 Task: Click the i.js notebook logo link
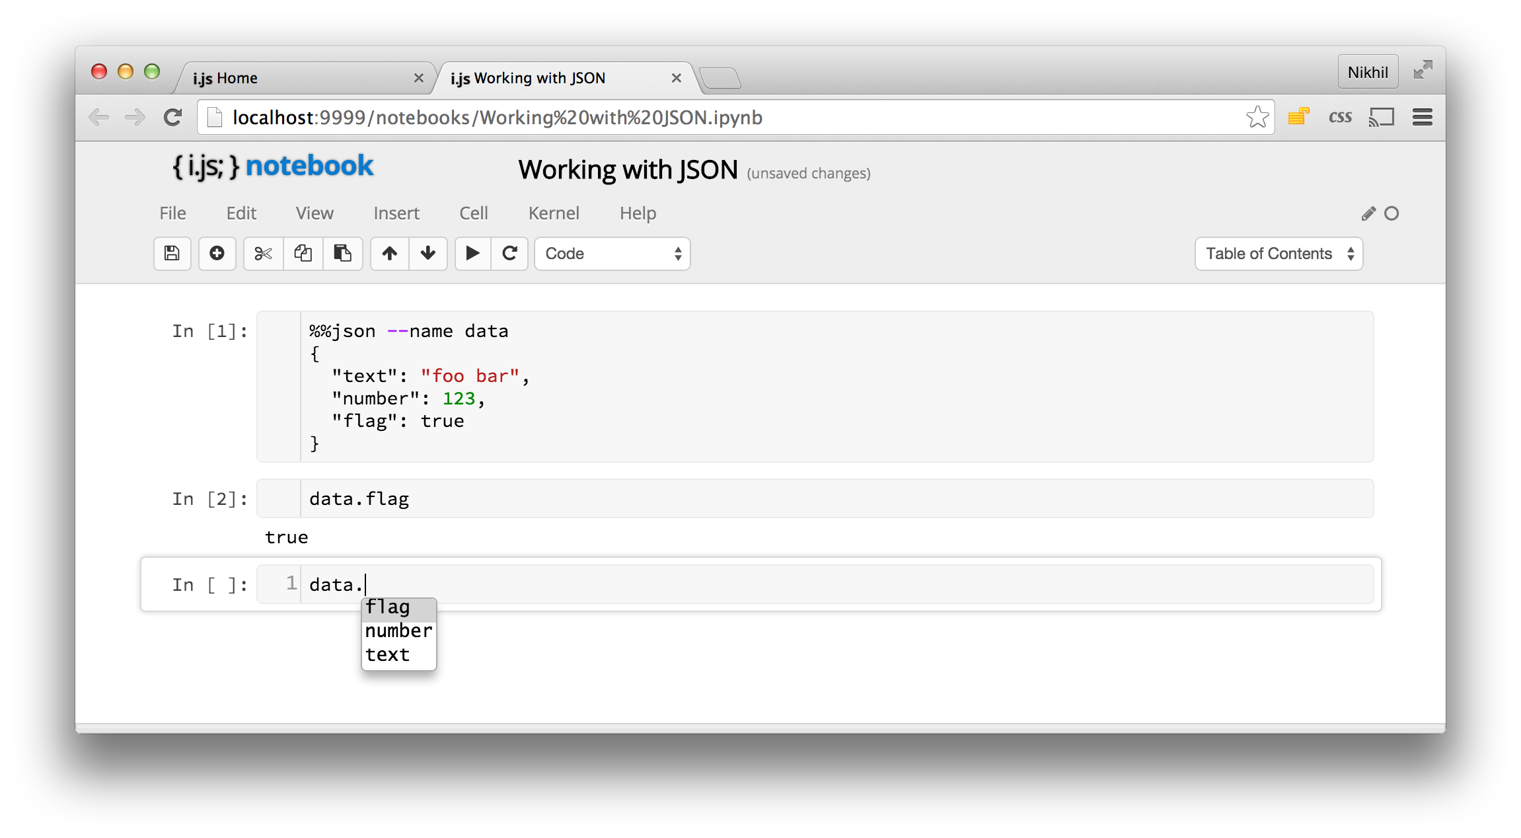273,167
